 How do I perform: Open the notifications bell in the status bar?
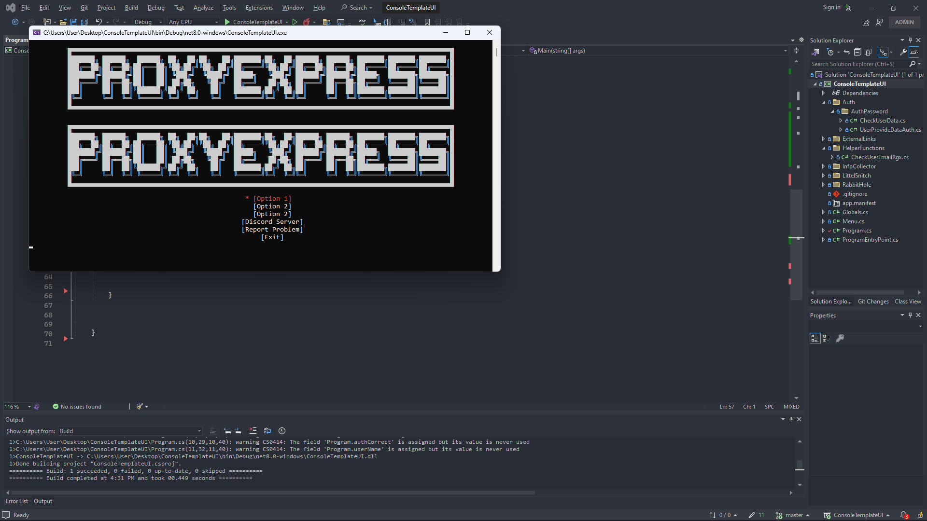pyautogui.click(x=904, y=515)
